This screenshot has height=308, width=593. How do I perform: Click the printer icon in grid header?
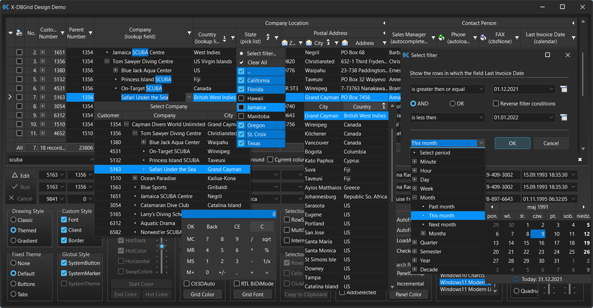click(x=19, y=33)
